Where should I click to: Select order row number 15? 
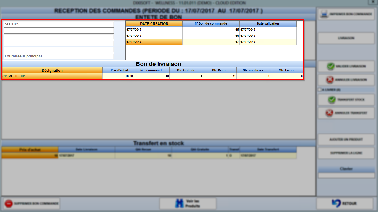tap(211, 30)
